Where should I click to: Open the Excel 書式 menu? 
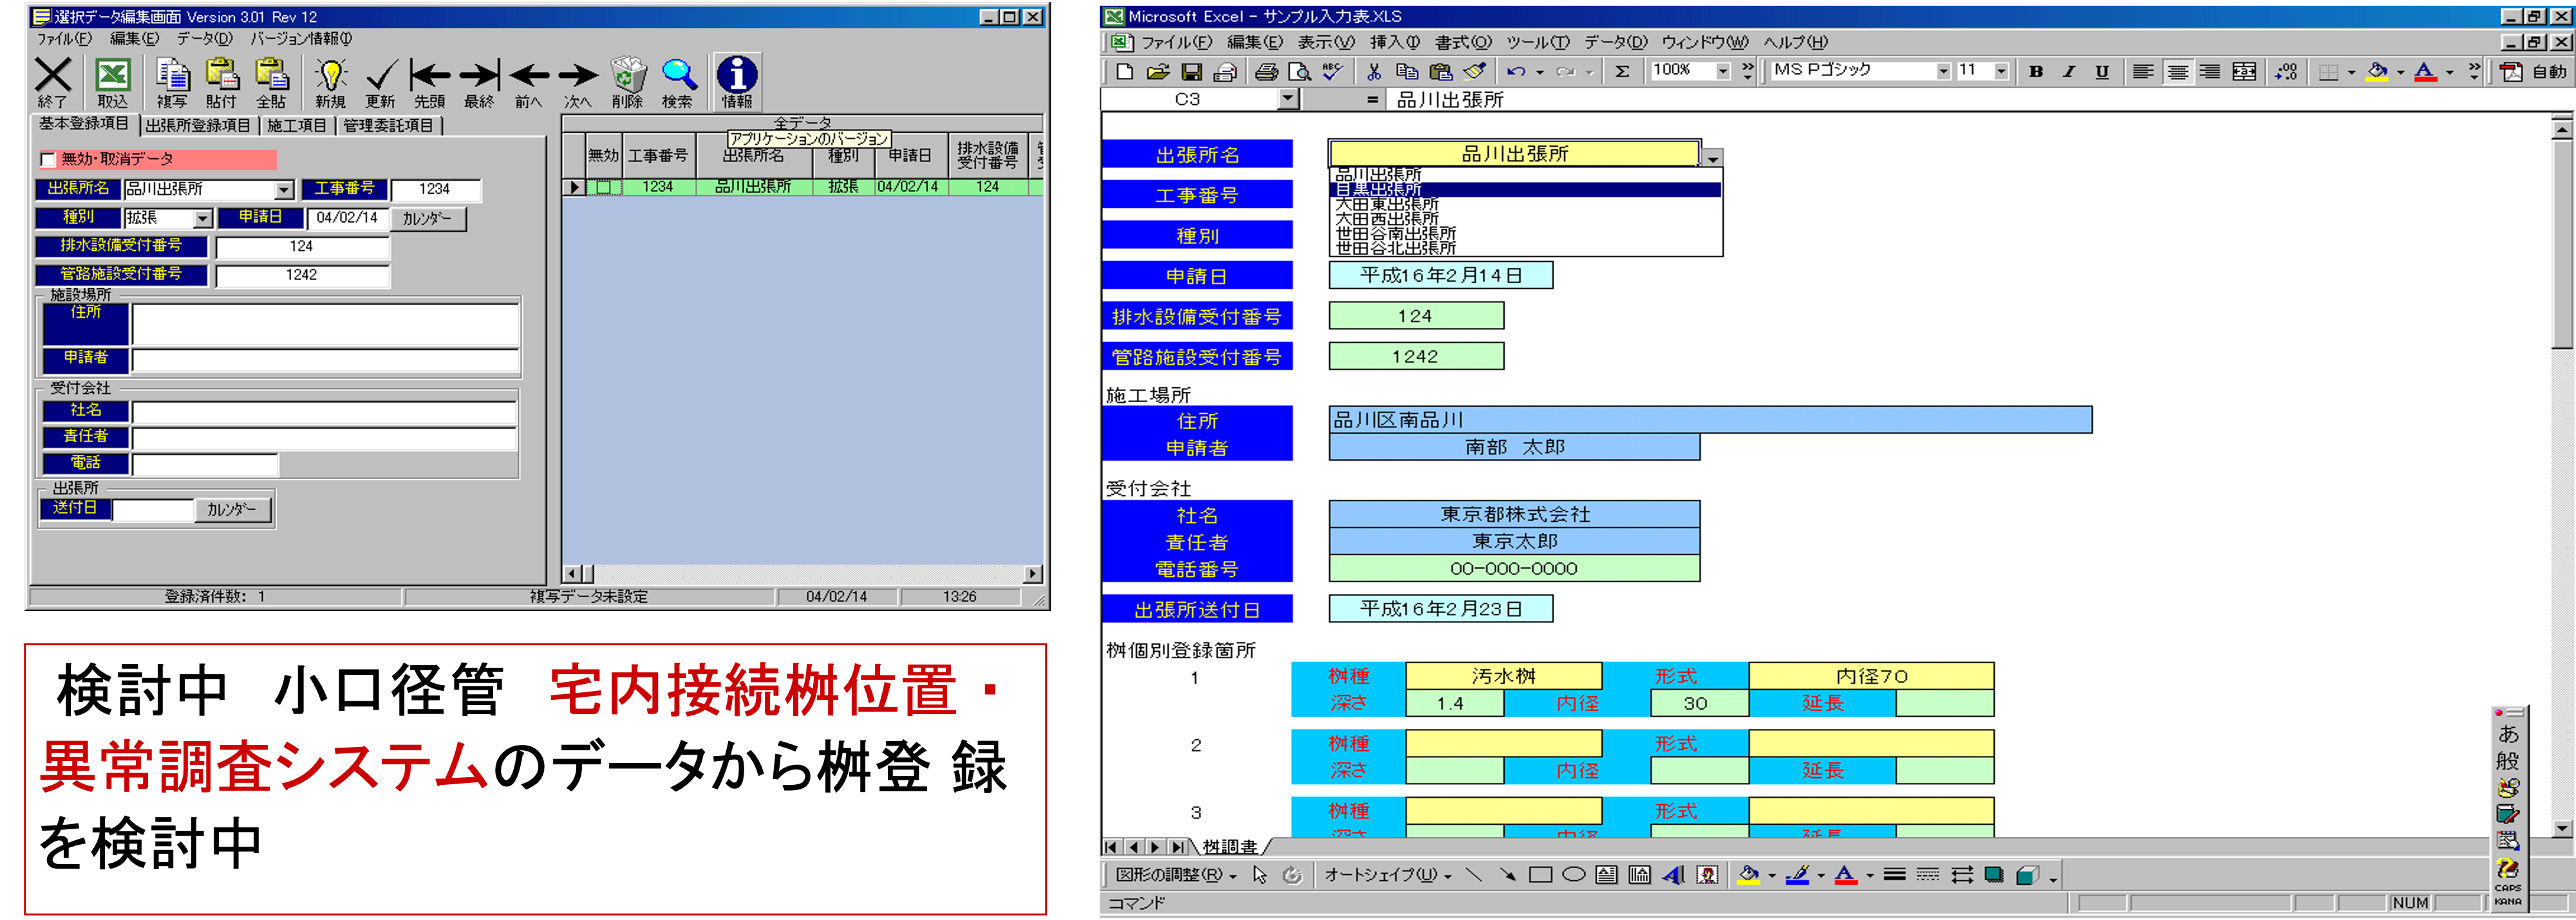pos(1462,42)
